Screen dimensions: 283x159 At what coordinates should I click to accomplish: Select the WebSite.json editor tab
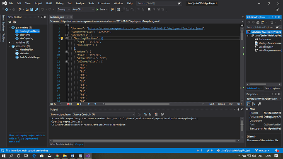pyautogui.click(x=57, y=17)
